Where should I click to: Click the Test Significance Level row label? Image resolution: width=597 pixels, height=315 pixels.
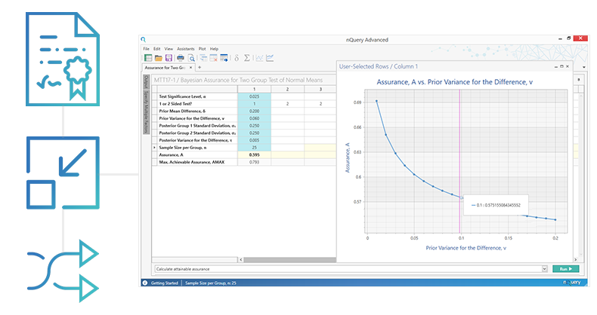tap(182, 96)
